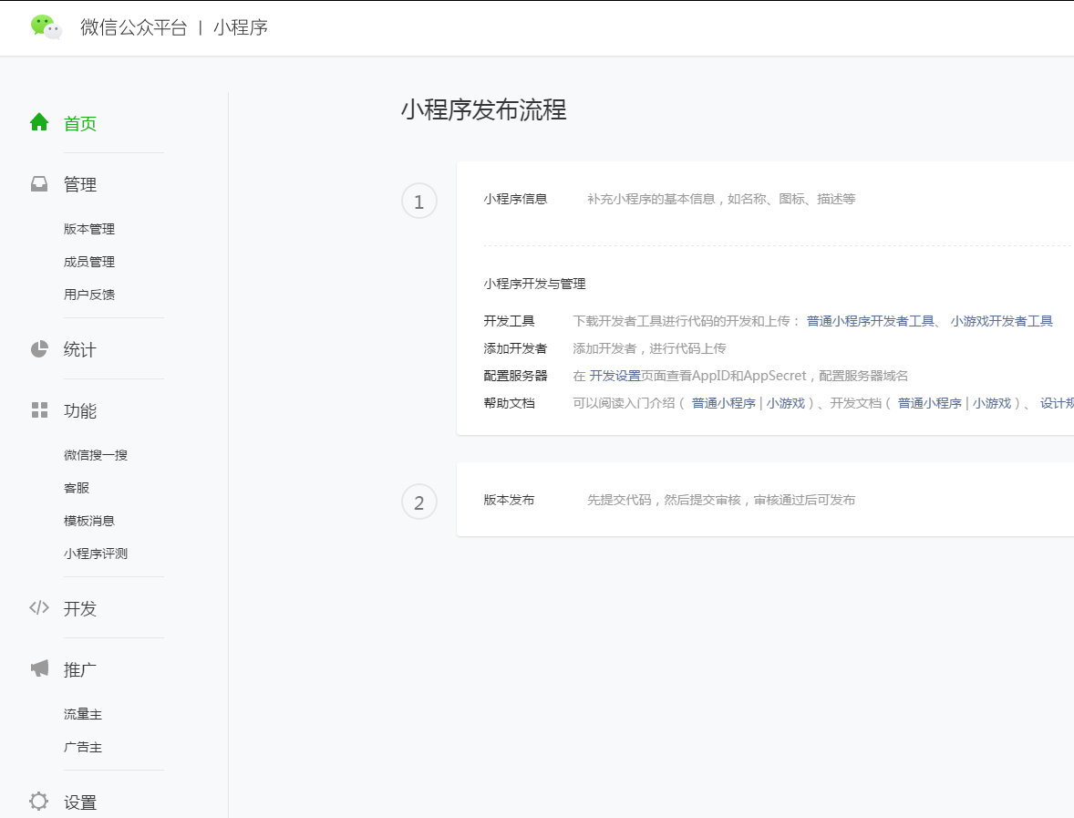Click step 1 circle number
Screen dimensions: 1074x818
tap(419, 202)
